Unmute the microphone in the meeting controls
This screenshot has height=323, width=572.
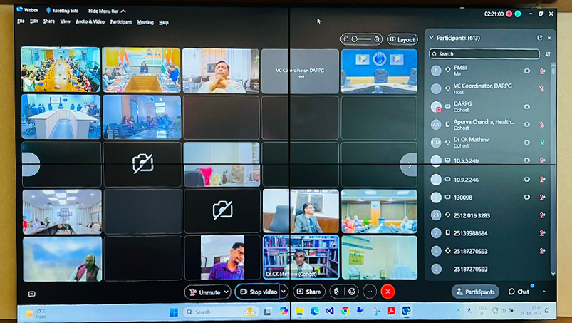click(x=204, y=292)
